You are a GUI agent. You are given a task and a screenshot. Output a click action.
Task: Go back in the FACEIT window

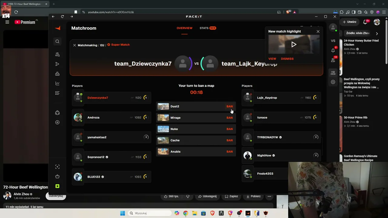53,17
